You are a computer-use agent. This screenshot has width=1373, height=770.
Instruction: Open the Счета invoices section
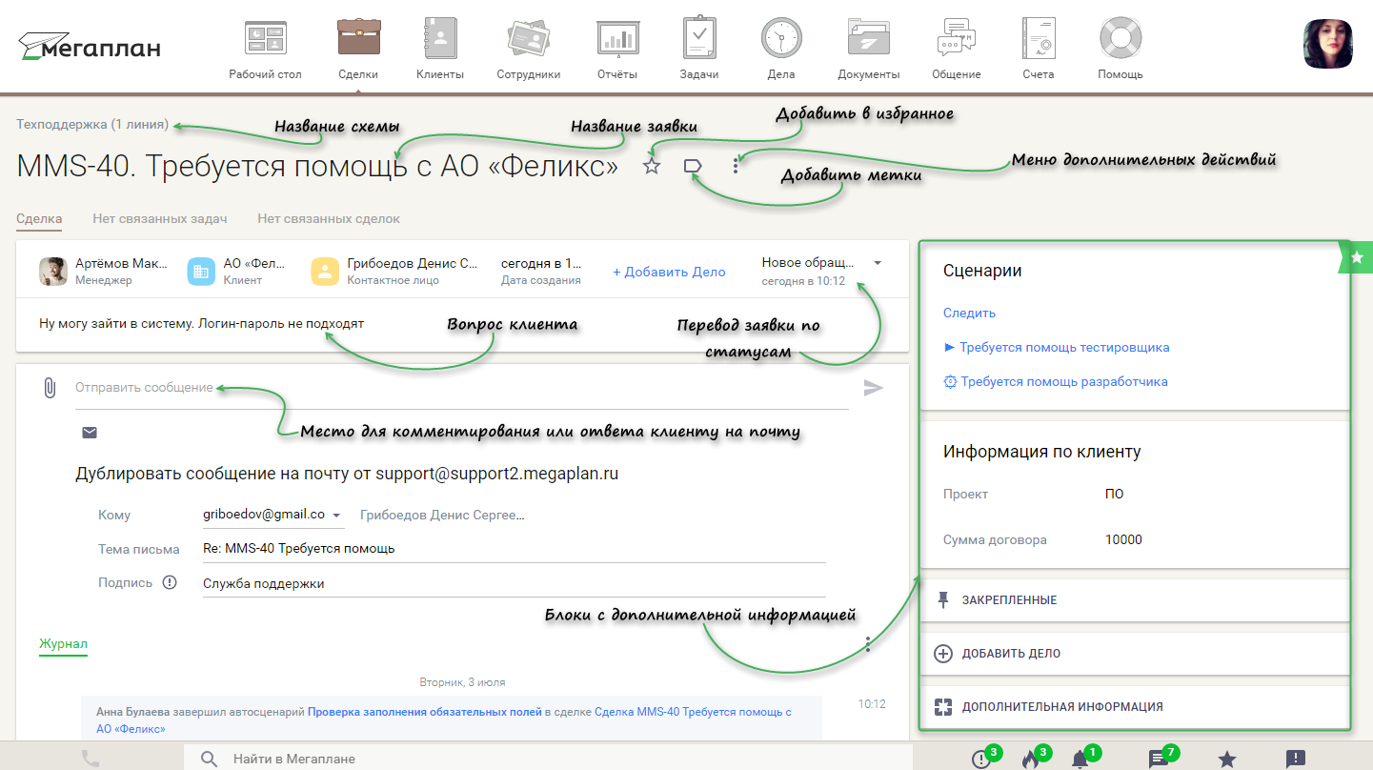click(x=1039, y=48)
